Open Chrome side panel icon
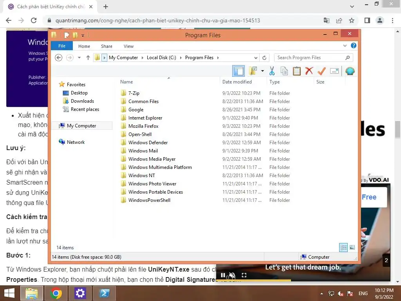Viewport: 401px width, 301px height. pyautogui.click(x=367, y=20)
